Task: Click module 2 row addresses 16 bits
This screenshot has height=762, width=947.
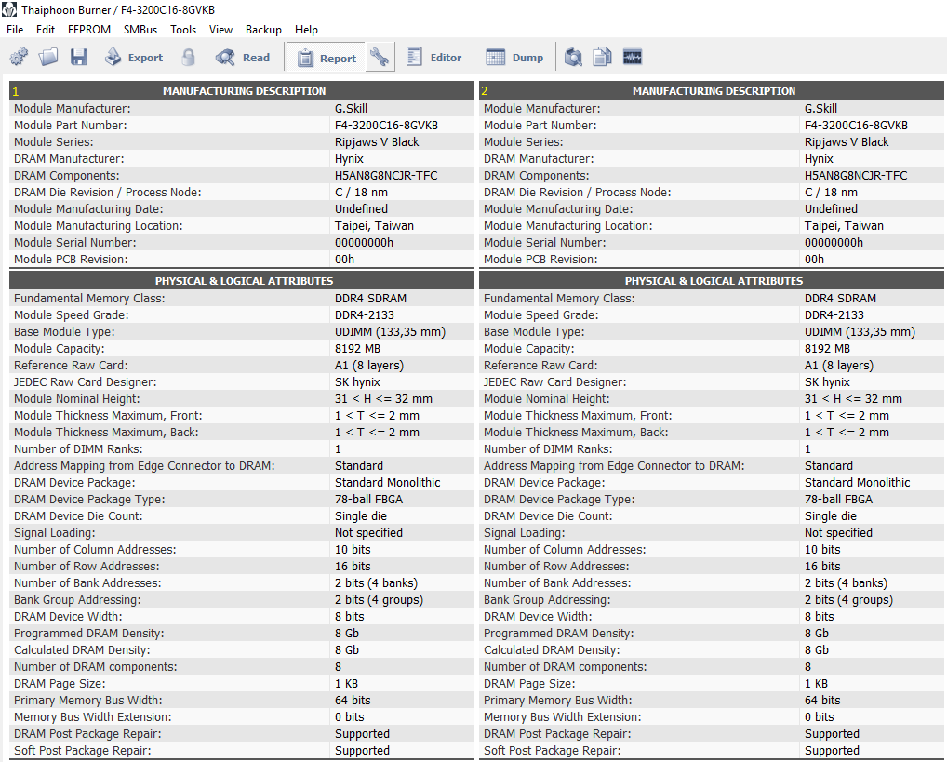Action: (x=822, y=567)
